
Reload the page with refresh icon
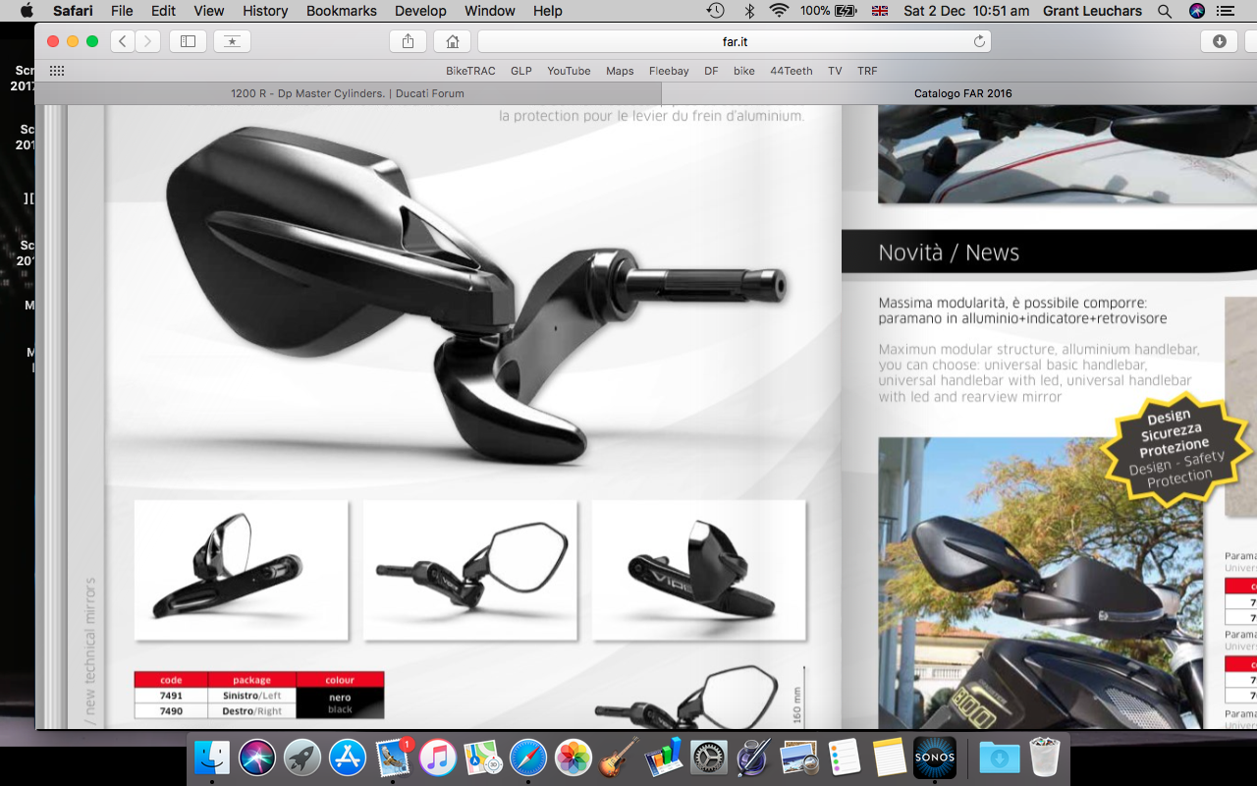tap(978, 41)
